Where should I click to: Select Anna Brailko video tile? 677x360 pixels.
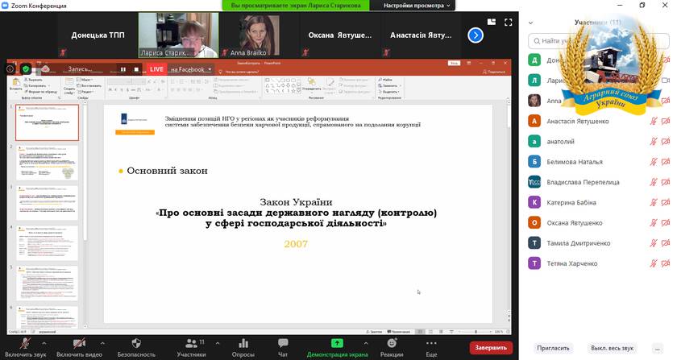(x=259, y=35)
